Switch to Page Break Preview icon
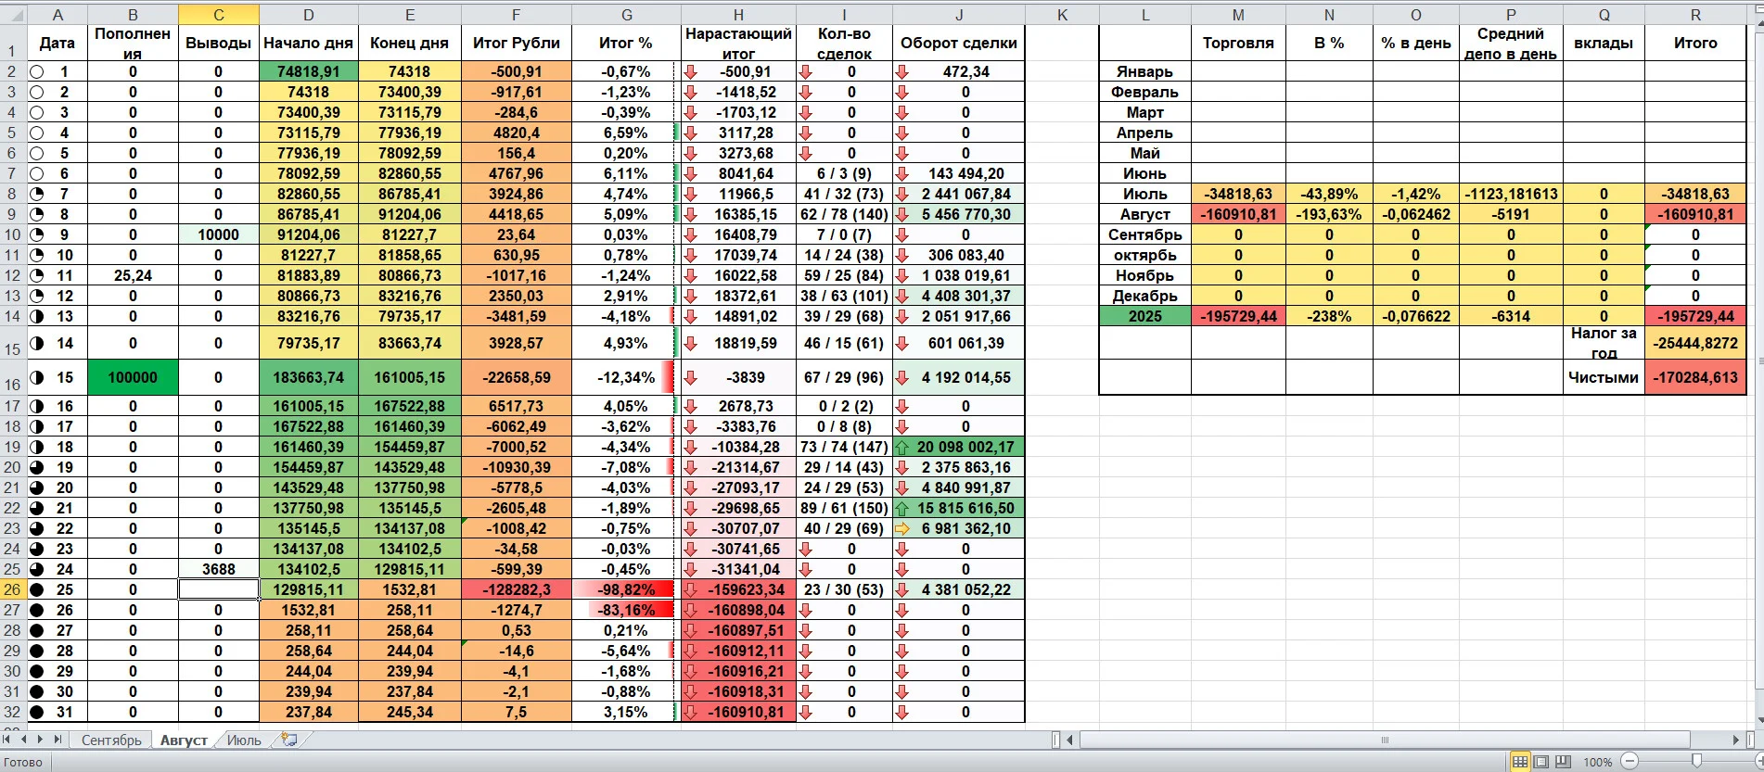This screenshot has width=1764, height=772. (x=1563, y=762)
